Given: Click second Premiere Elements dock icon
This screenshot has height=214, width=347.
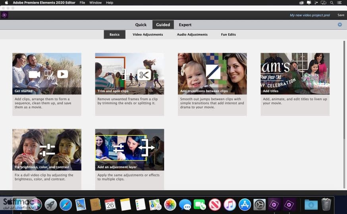Looking at the screenshot, I should pyautogui.click(x=289, y=204).
